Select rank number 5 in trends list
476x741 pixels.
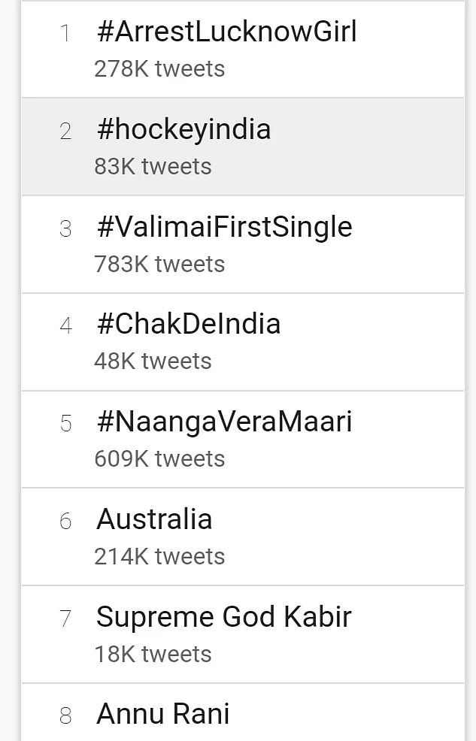tap(65, 424)
